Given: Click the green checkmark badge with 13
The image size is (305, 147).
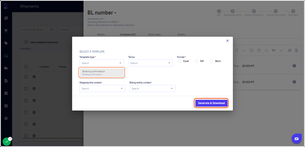Looking at the screenshot, I should point(7,141).
